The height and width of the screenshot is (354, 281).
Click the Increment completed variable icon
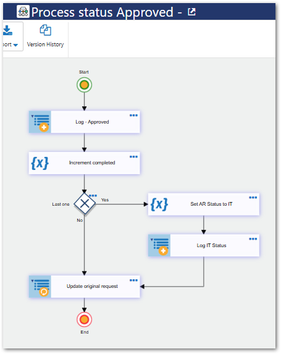tap(40, 163)
